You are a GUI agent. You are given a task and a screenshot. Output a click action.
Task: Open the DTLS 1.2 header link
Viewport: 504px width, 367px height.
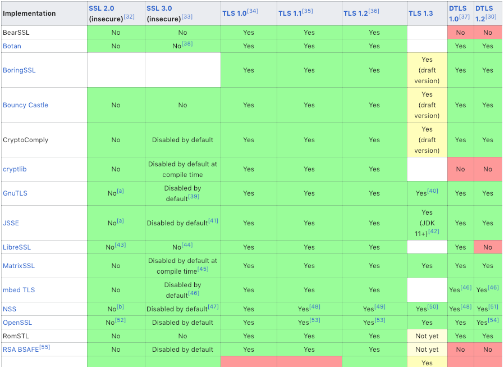pos(484,13)
